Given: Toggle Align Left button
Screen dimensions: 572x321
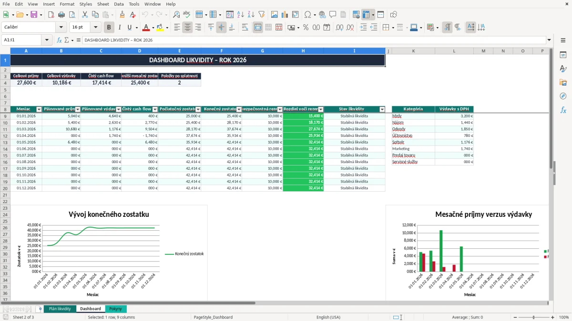Looking at the screenshot, I should 177,28.
